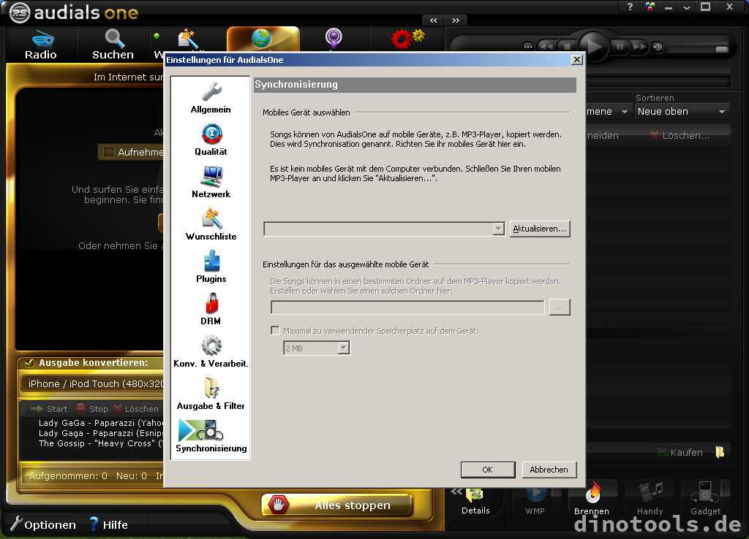Open the Qualität settings category
The height and width of the screenshot is (539, 749).
[x=211, y=140]
